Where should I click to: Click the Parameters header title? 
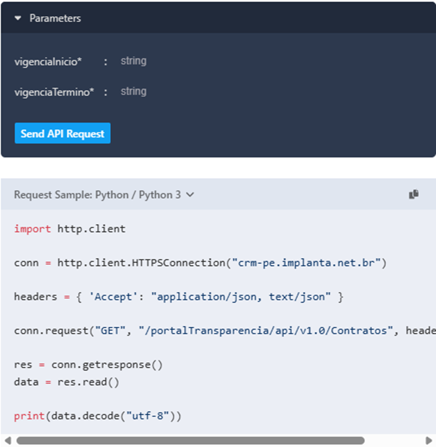coord(55,18)
